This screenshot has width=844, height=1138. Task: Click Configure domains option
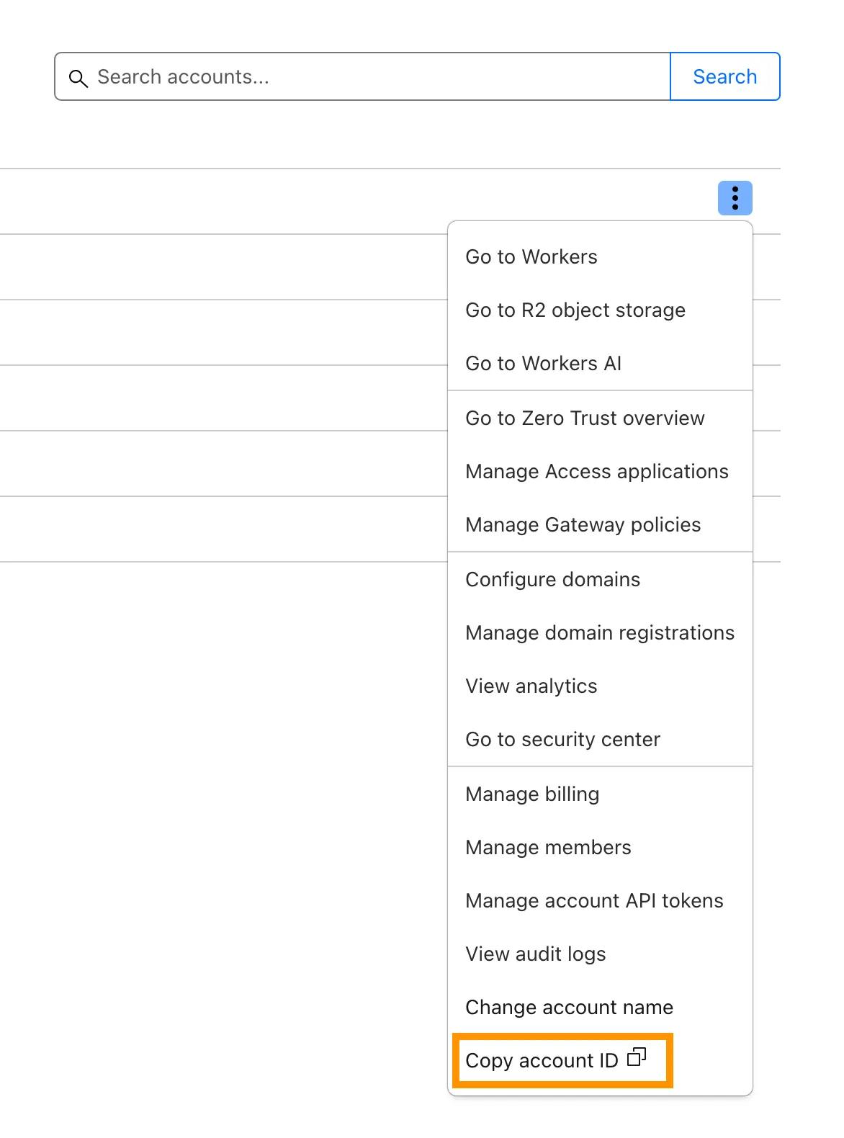coord(552,580)
